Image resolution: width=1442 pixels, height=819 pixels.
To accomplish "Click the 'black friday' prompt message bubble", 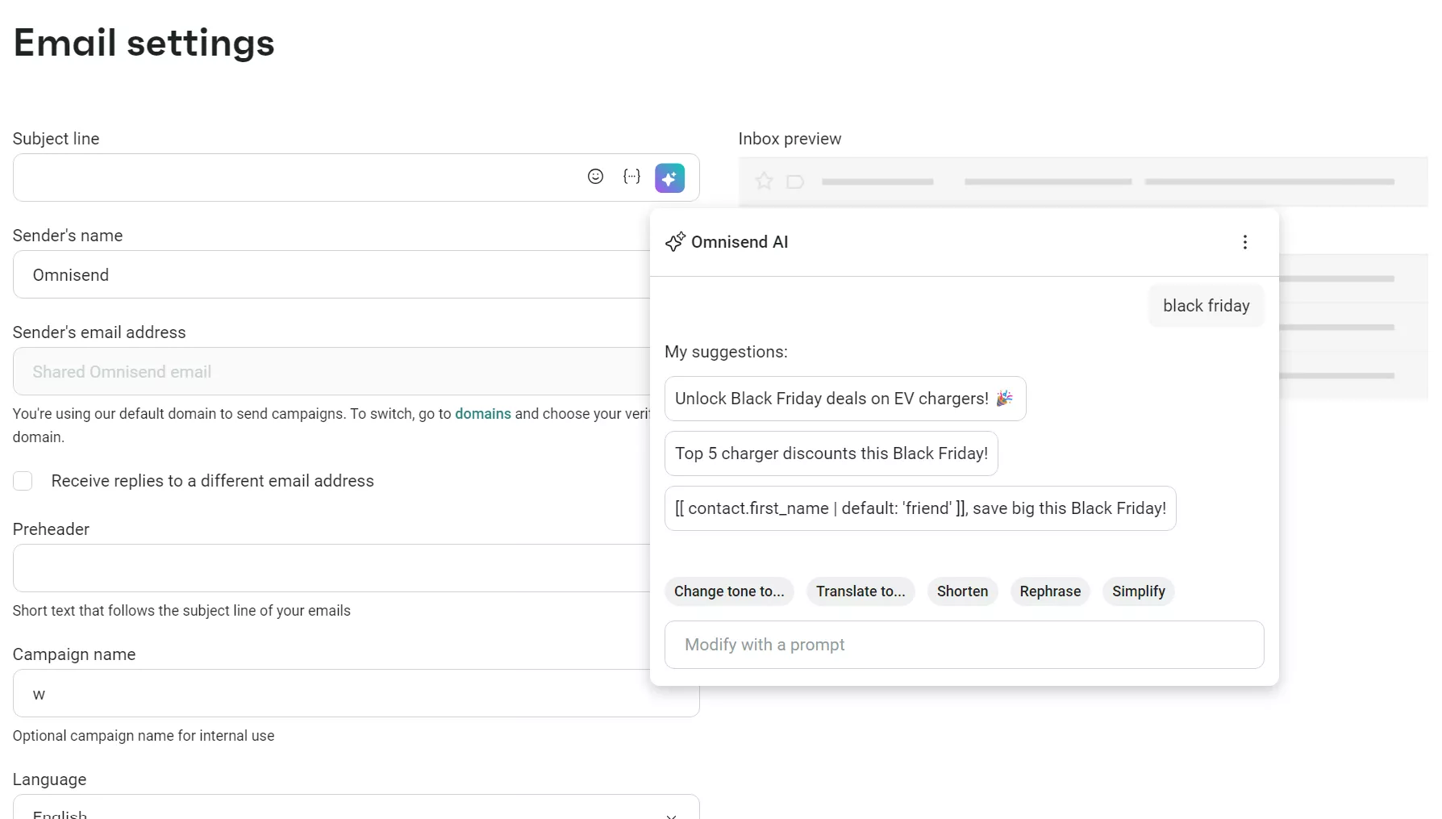I will pyautogui.click(x=1206, y=306).
